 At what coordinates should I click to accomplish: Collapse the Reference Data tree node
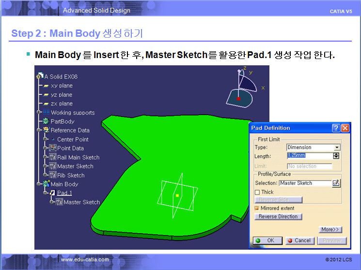[39, 130]
